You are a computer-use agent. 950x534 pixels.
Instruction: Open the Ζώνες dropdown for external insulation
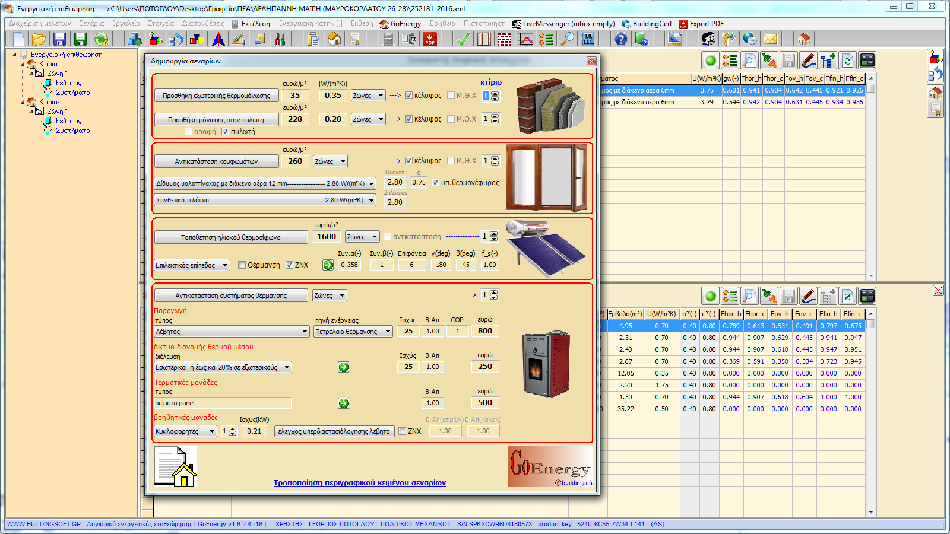pyautogui.click(x=368, y=96)
